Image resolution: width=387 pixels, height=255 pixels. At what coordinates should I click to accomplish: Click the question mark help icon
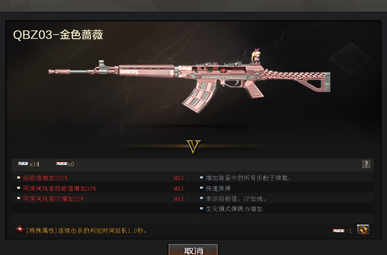tap(366, 164)
